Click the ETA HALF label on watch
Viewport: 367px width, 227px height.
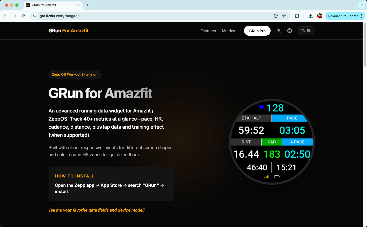point(251,118)
